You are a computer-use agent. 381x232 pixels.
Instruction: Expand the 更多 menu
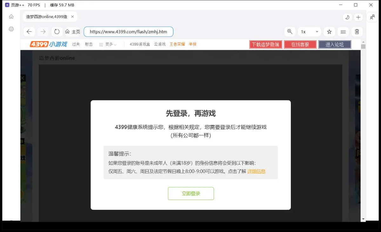[108, 44]
